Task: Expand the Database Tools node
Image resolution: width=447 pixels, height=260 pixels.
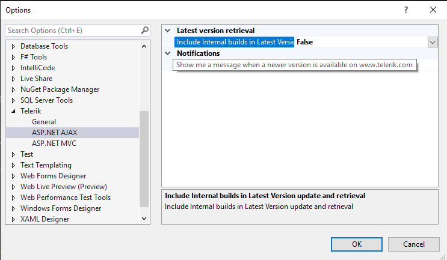Action: (14, 46)
